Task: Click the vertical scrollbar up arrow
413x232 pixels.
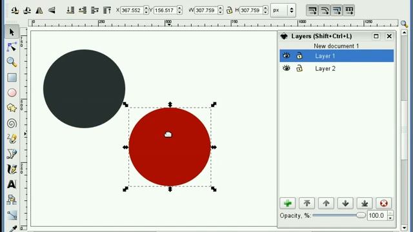Action: tap(405, 33)
